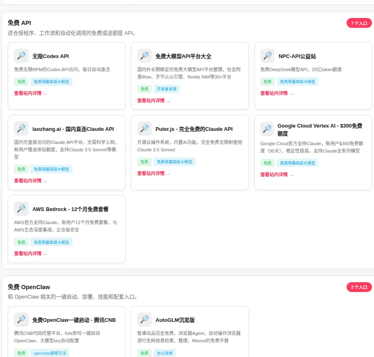This screenshot has width=374, height=357.
Task: Click 免费用最高级大模型 tag on NPC-API公益站 card
Action: pos(298,82)
